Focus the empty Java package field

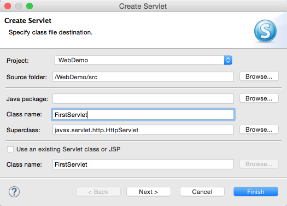[x=143, y=99]
